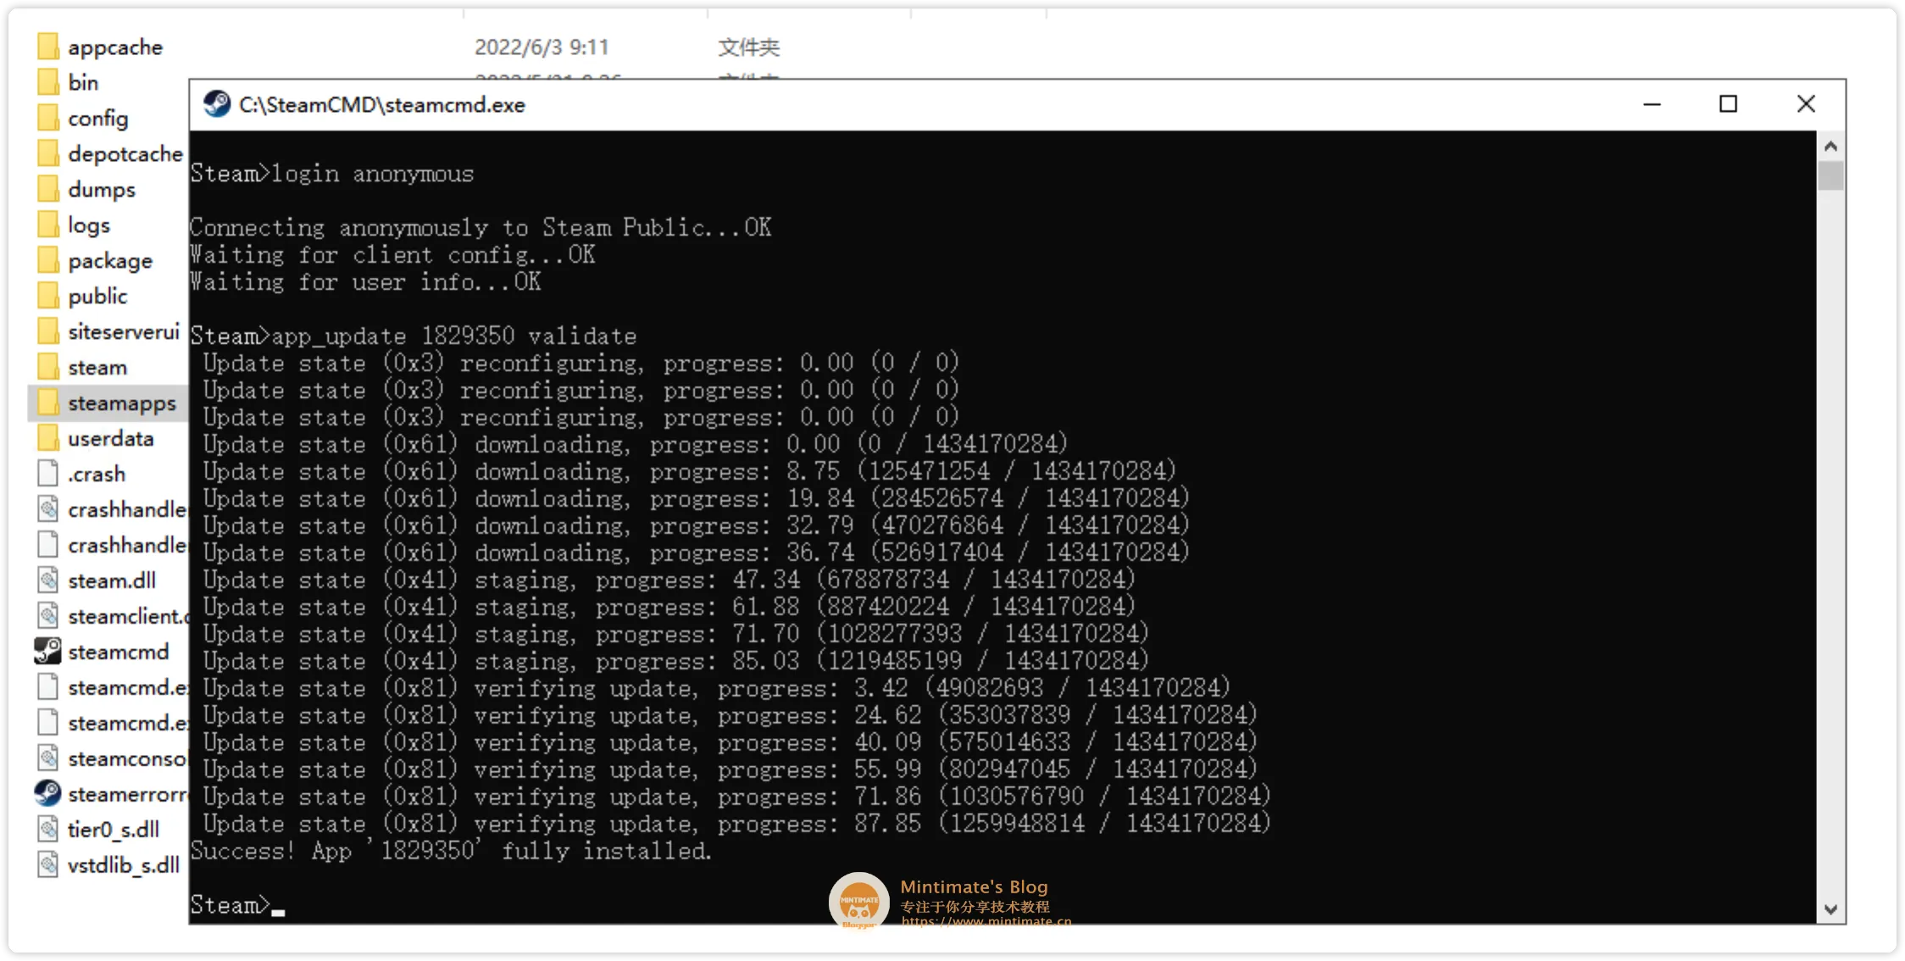
Task: Click the logs folder icon
Action: tap(48, 225)
